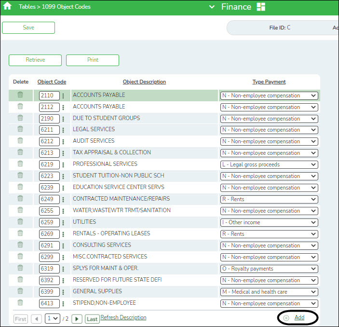Image resolution: width=339 pixels, height=327 pixels.
Task: Click the object code field containing 2112
Action: pyautogui.click(x=49, y=107)
